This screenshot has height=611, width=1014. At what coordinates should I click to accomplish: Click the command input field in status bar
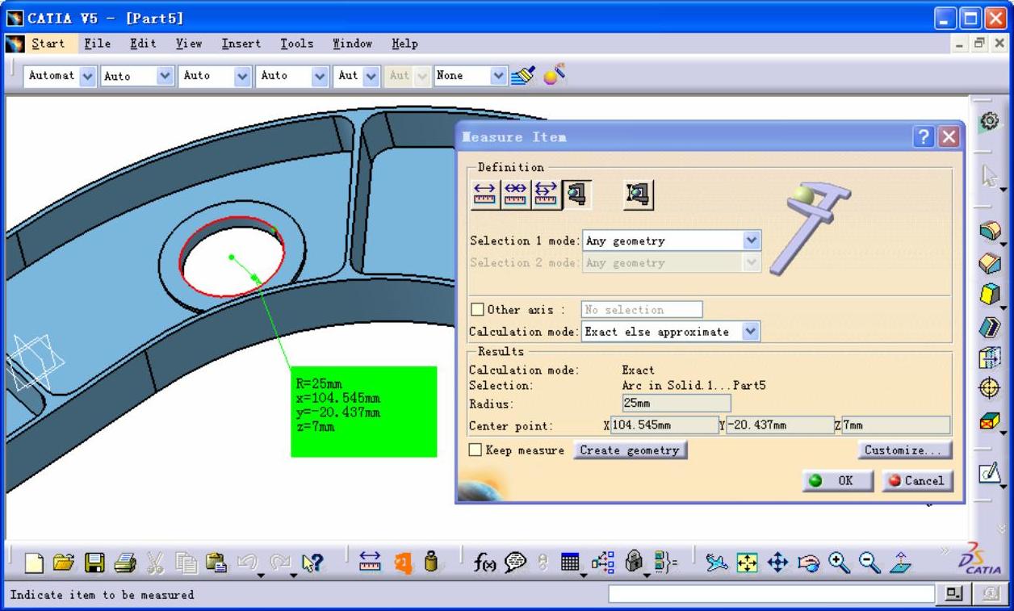click(771, 595)
